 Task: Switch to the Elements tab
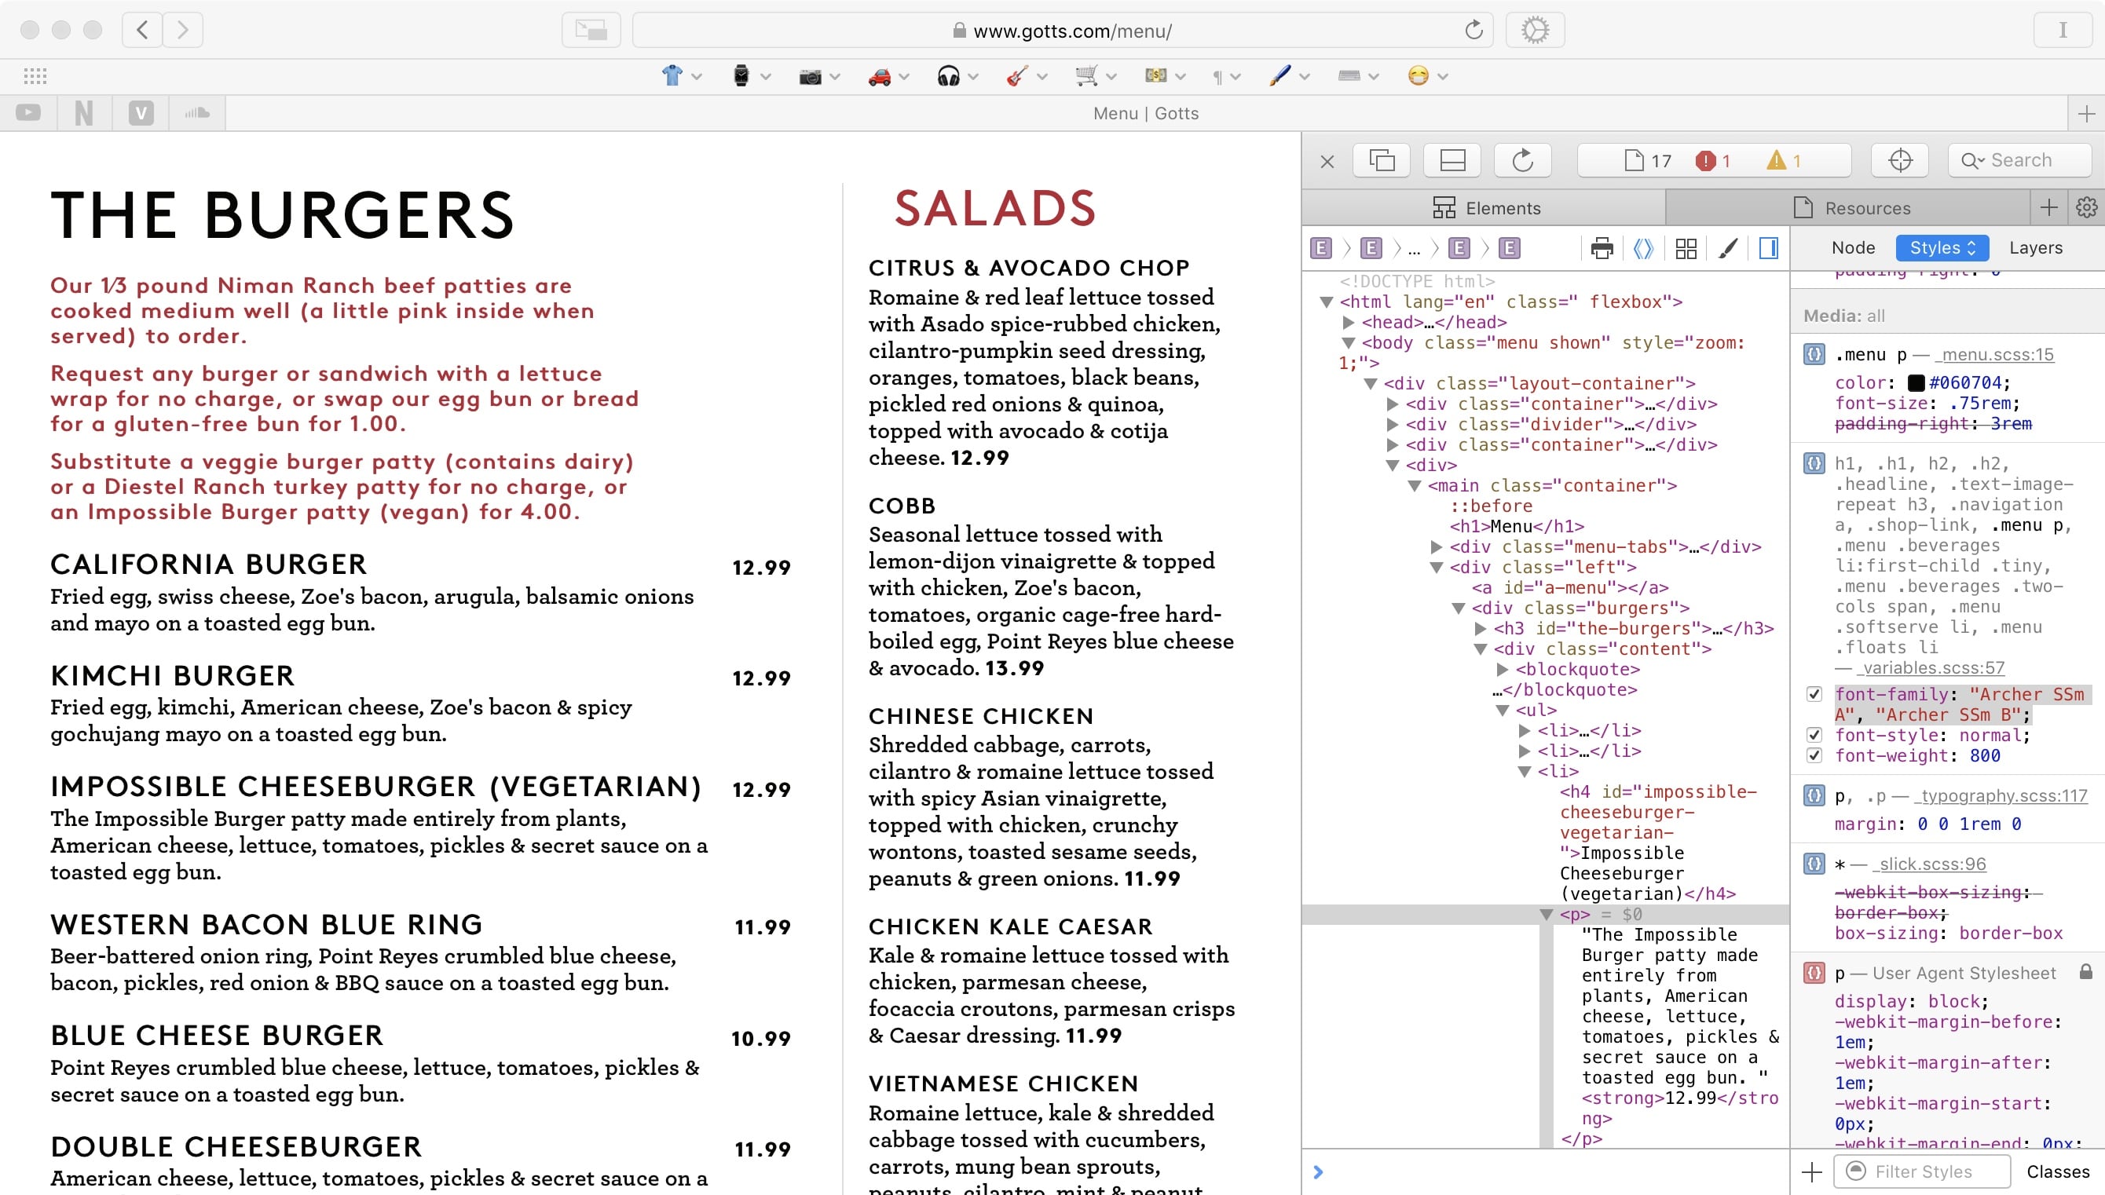click(x=1484, y=207)
